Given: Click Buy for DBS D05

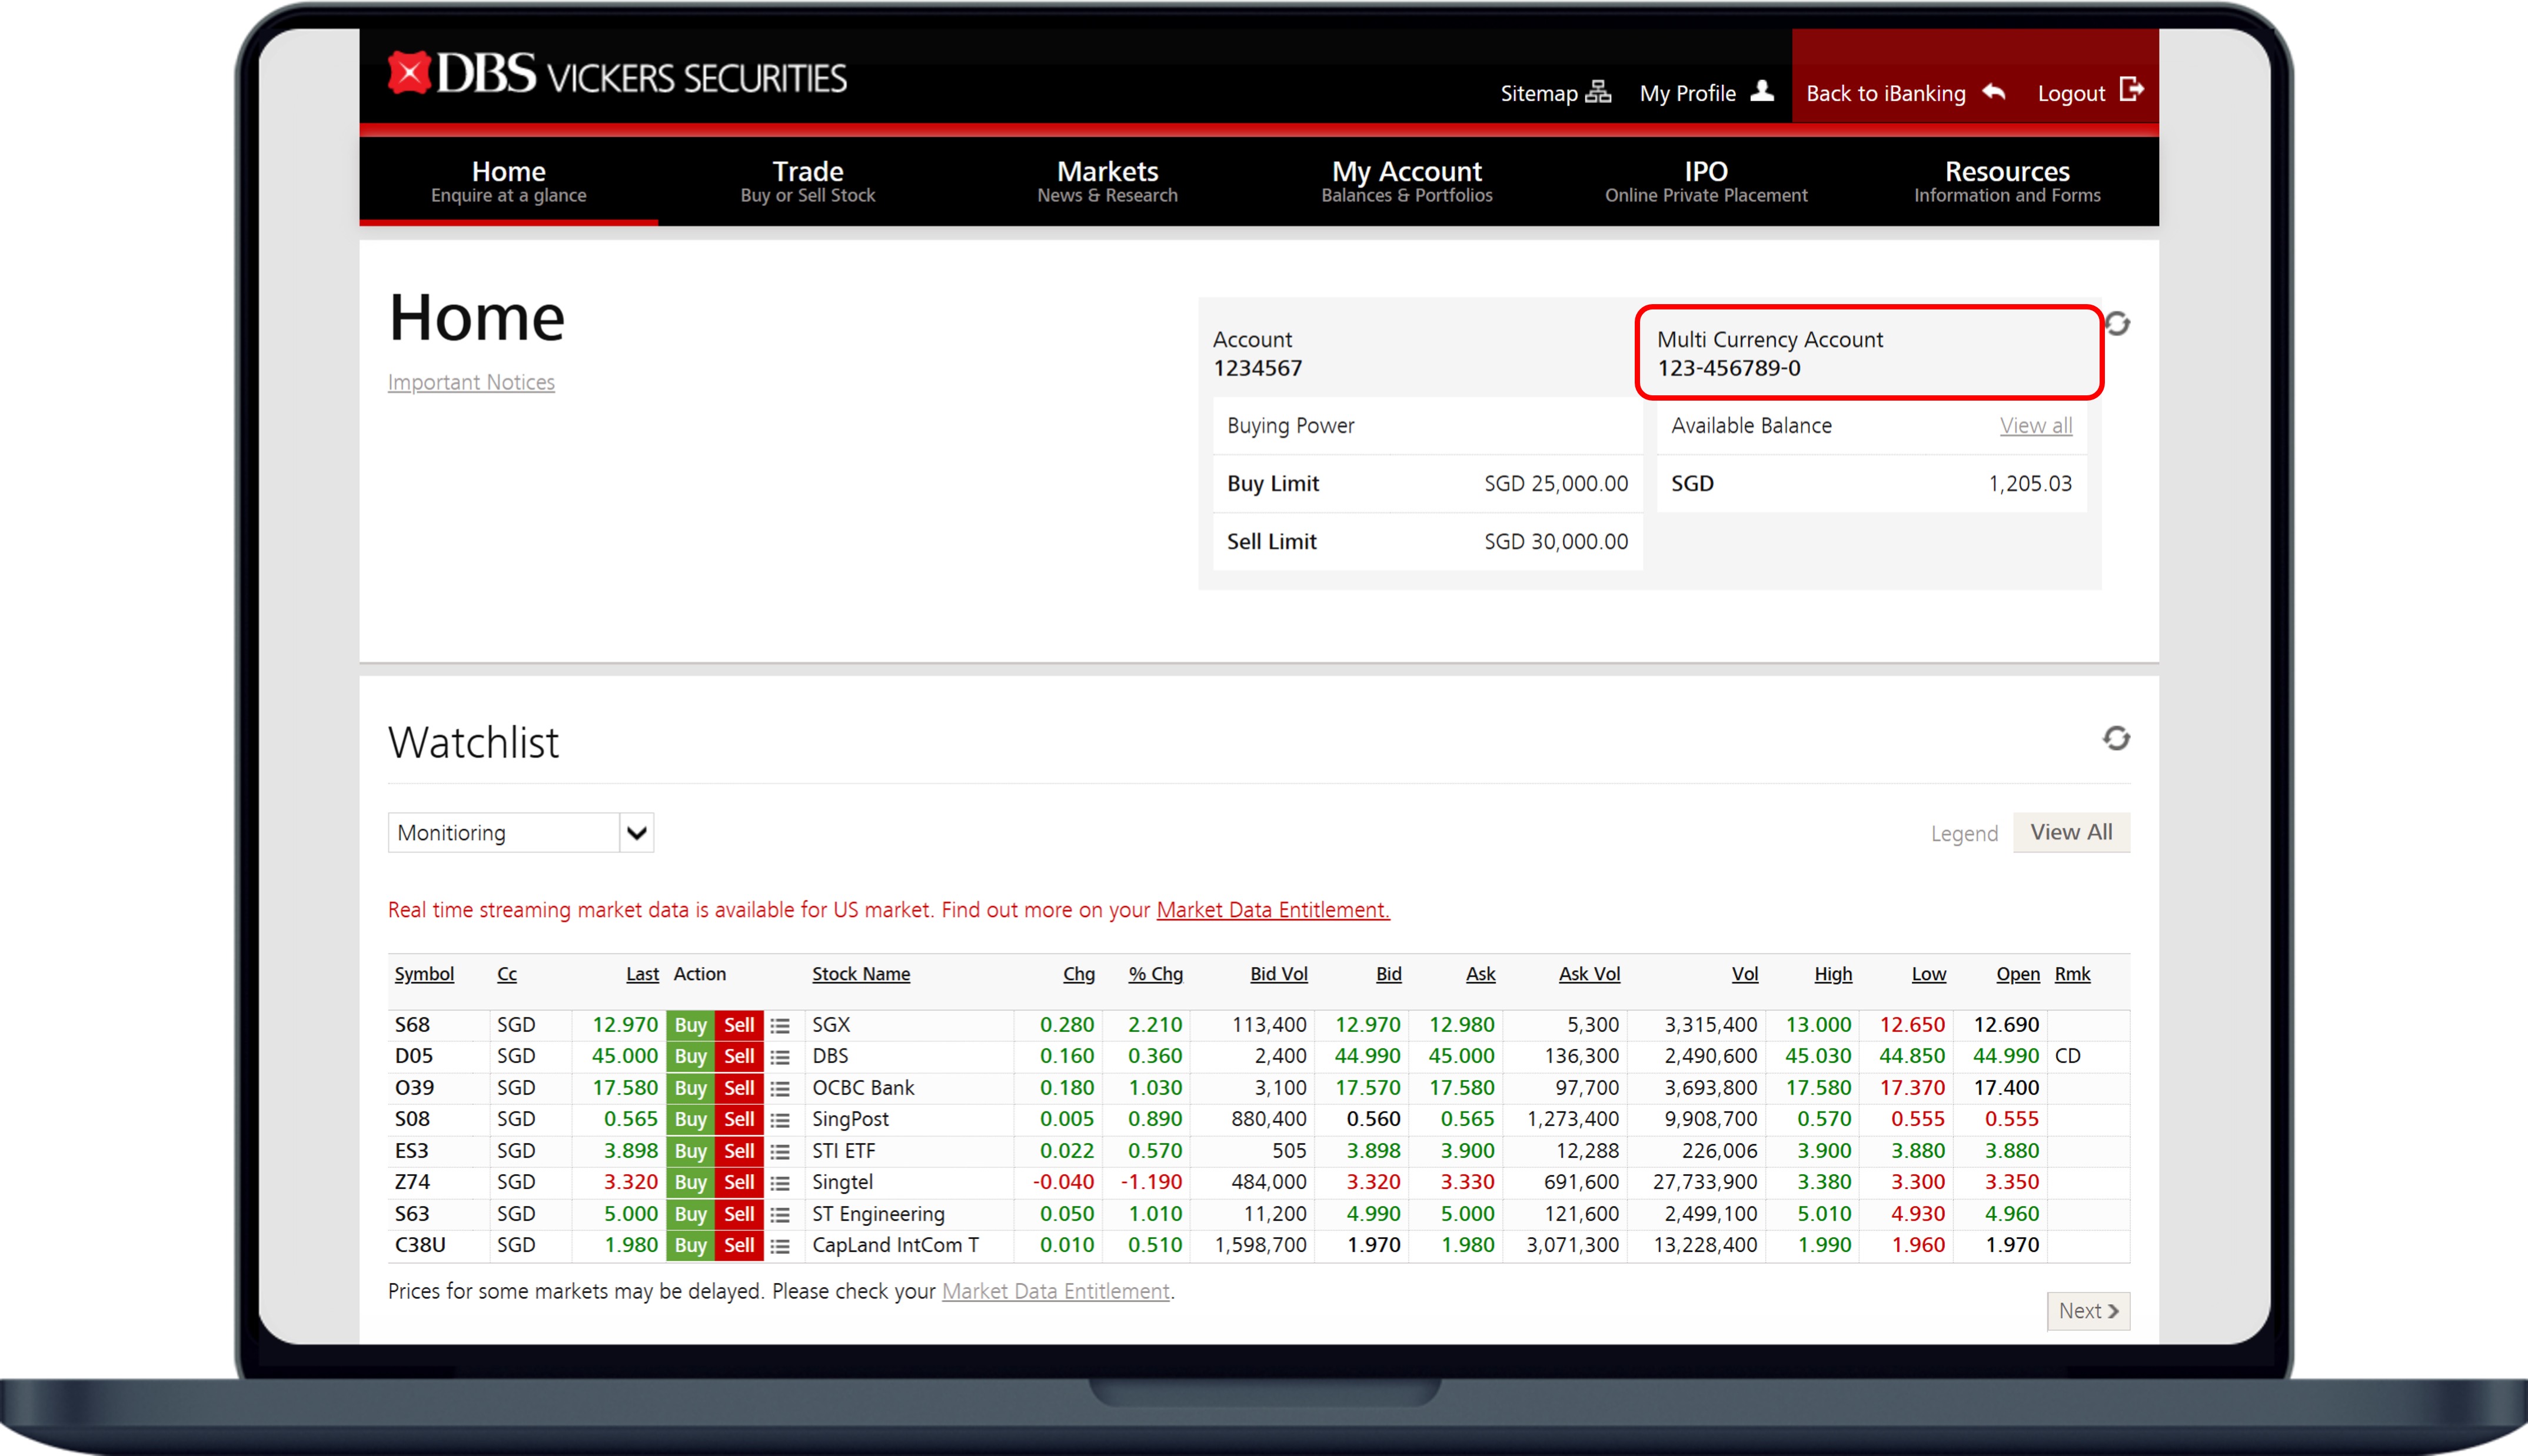Looking at the screenshot, I should 690,1056.
